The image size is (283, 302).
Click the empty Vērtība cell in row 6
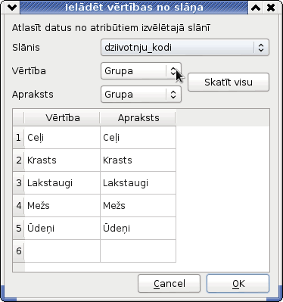click(62, 251)
